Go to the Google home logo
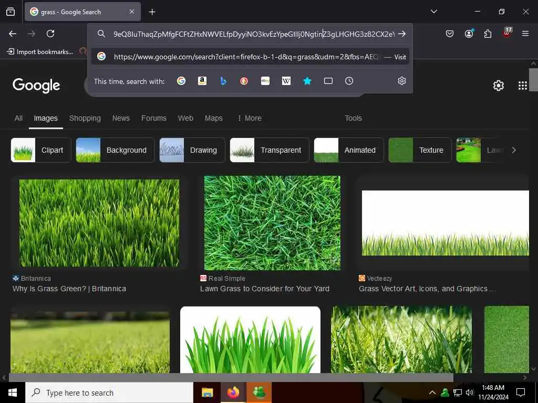 [36, 86]
